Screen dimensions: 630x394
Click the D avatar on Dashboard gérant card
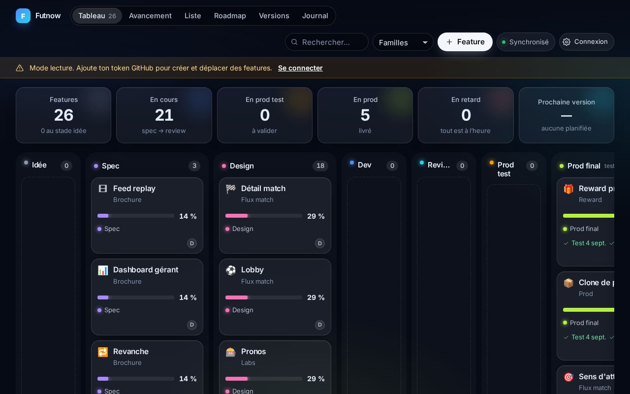192,325
